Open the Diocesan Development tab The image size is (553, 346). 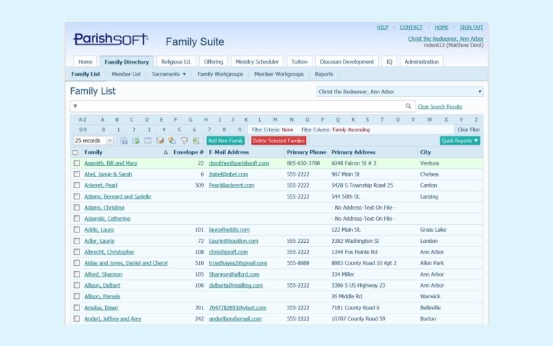coord(347,62)
